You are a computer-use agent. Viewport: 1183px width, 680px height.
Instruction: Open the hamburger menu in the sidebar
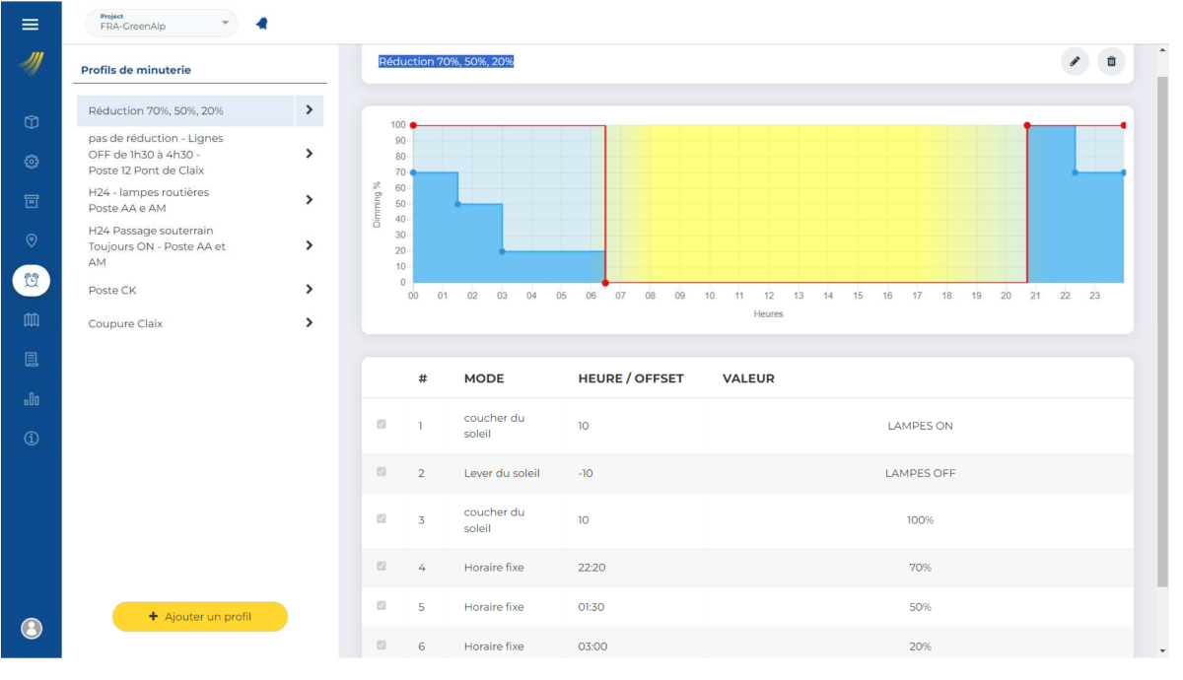tap(31, 25)
